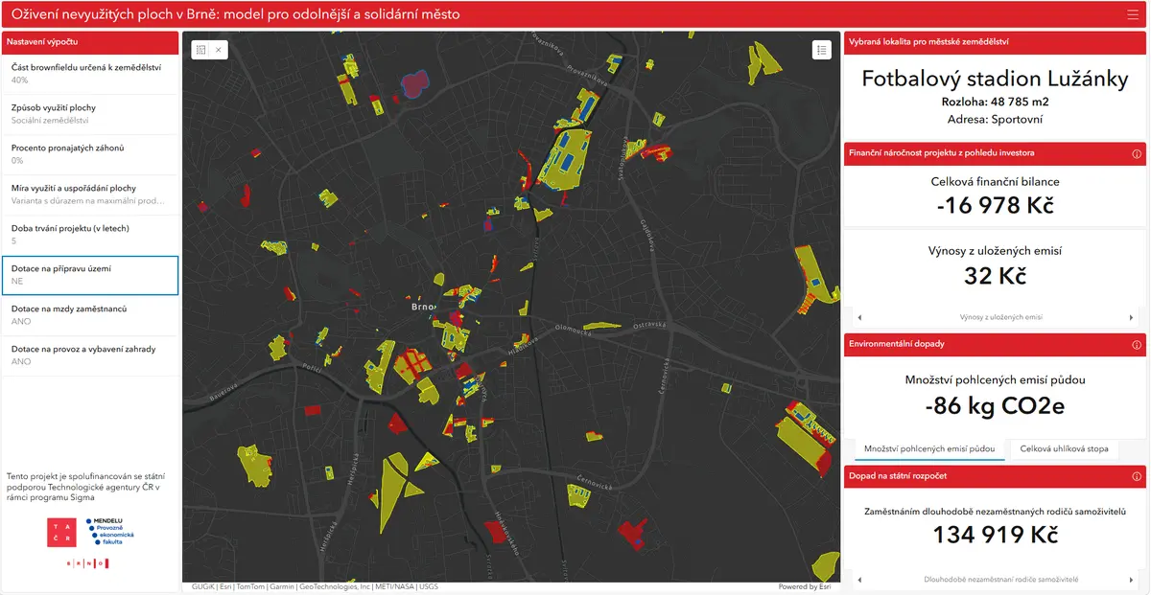The width and height of the screenshot is (1151, 595).
Task: Open Způsob využití plochy selector
Action: 90,114
